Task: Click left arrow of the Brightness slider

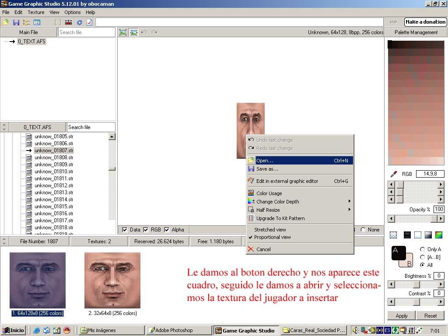Action: tap(391, 284)
